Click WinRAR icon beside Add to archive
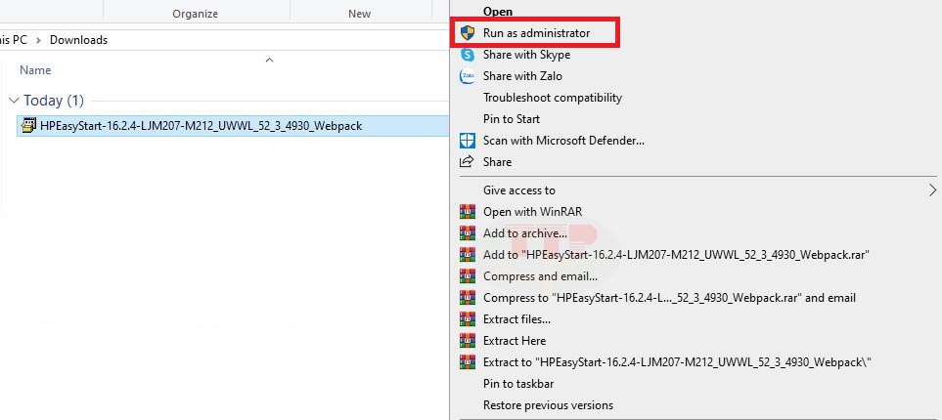This screenshot has height=420, width=942. pos(467,233)
